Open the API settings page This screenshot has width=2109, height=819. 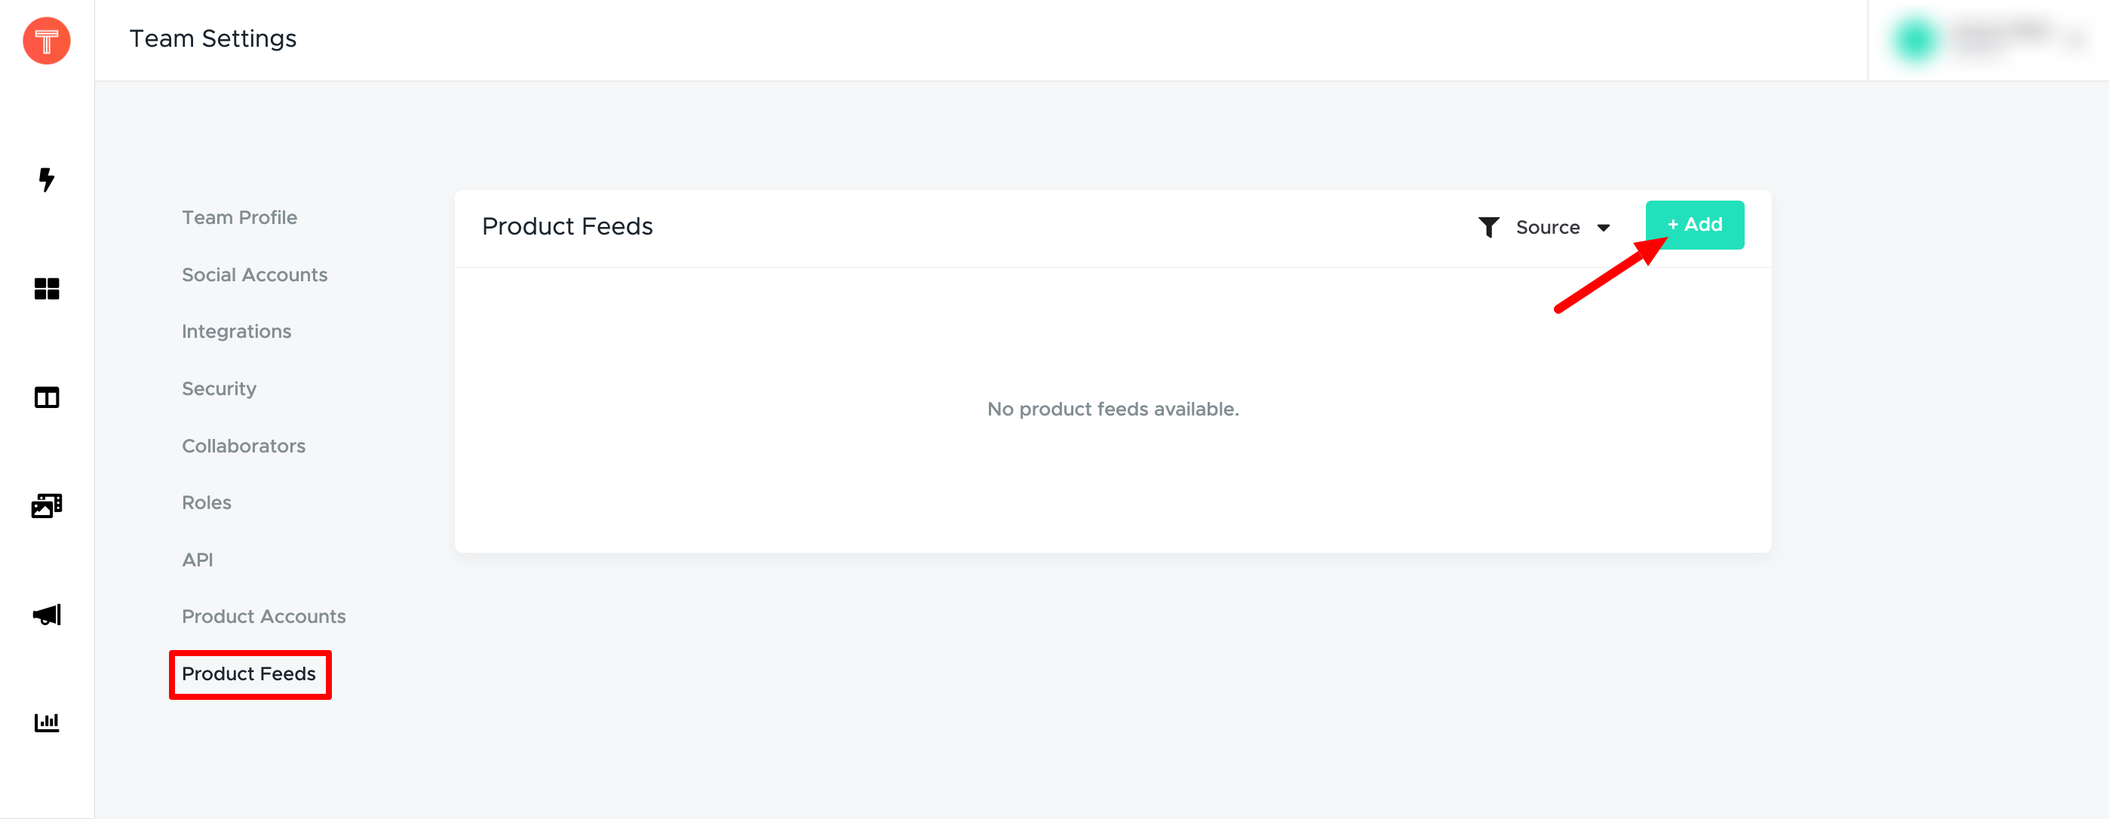point(198,560)
